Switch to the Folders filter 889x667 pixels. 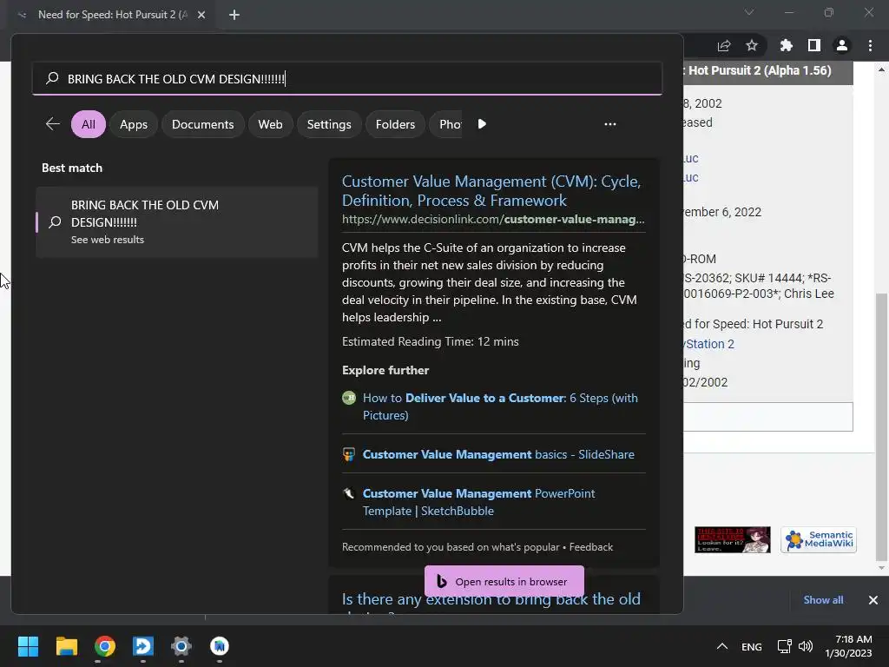tap(395, 124)
